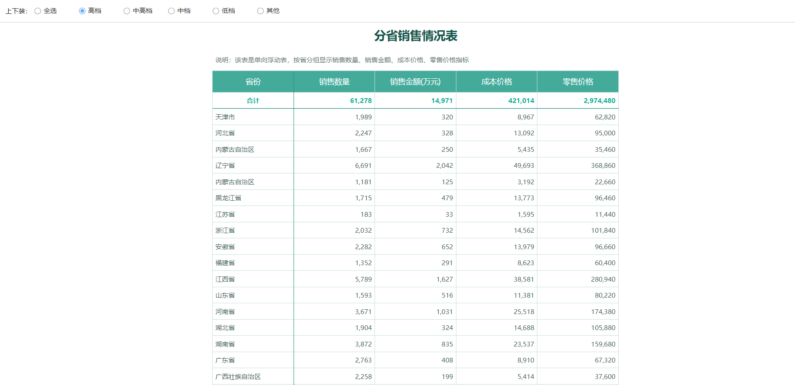Select the 高档 radio option
The width and height of the screenshot is (795, 385).
(82, 11)
